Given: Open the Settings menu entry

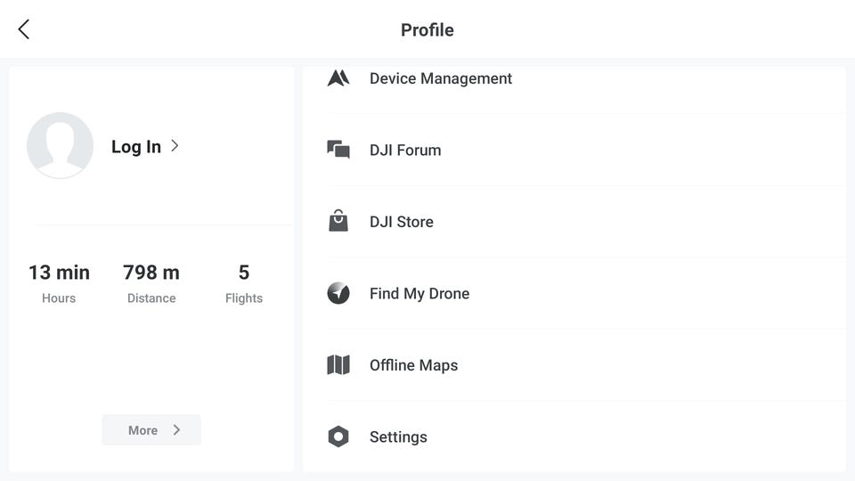Looking at the screenshot, I should pyautogui.click(x=586, y=436).
